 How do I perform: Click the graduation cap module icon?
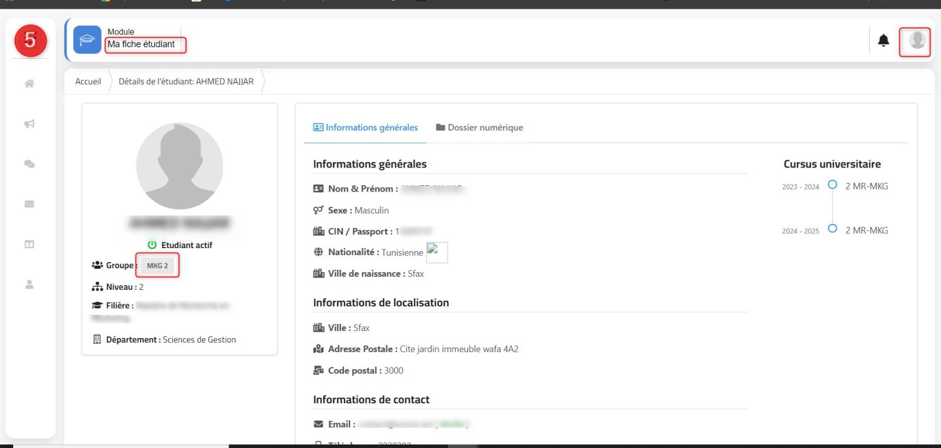[87, 40]
